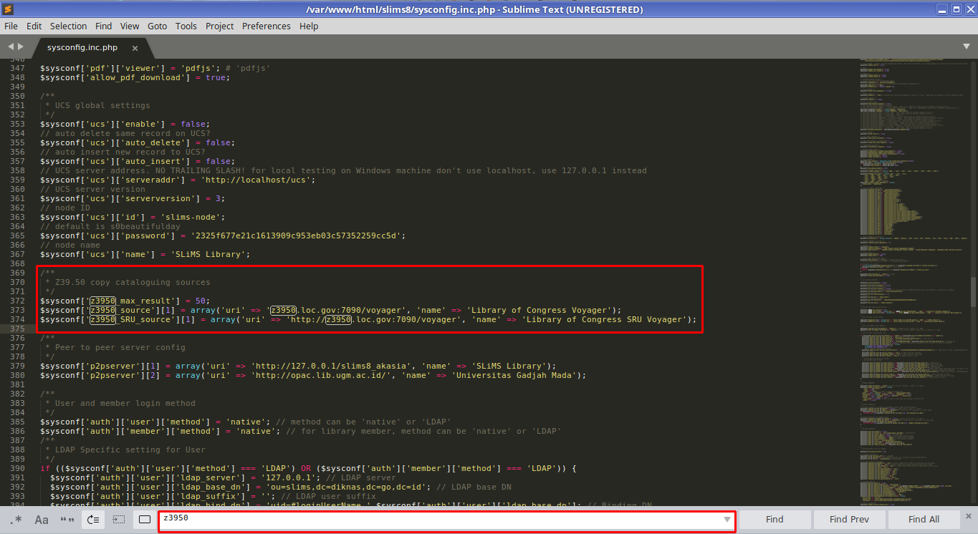978x534 pixels.
Task: Open the Project menu
Action: 219,26
